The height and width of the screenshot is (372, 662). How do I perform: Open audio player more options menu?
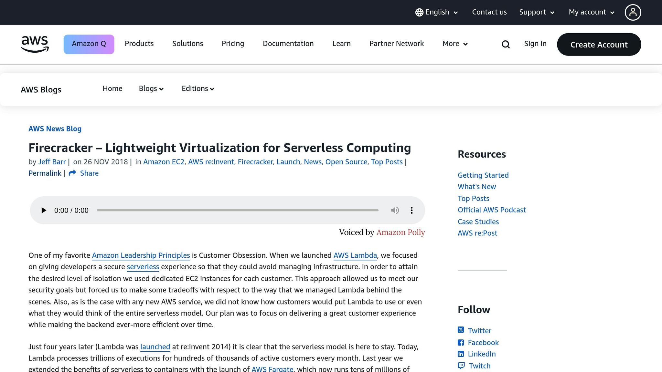point(411,211)
